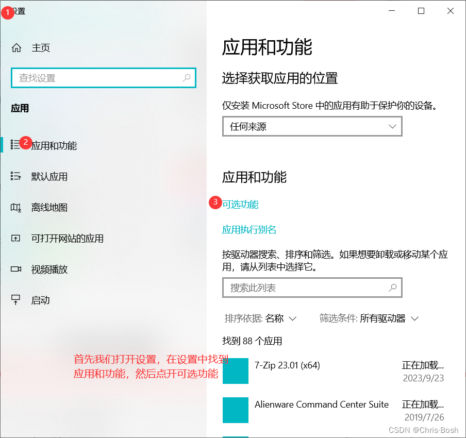
Task: Click the 视频播放 camera icon
Action: (16, 269)
